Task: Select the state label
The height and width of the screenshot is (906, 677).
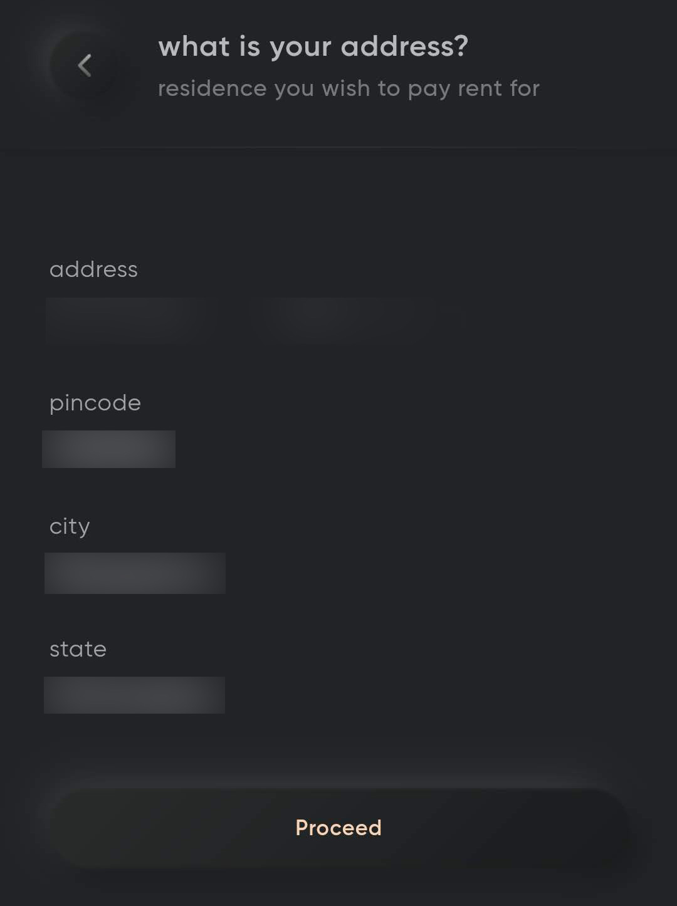Action: [78, 649]
